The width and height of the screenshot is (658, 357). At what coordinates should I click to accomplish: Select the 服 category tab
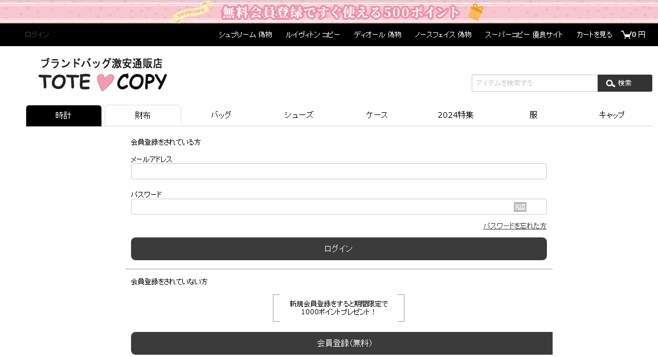533,115
